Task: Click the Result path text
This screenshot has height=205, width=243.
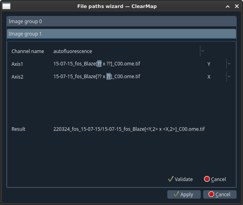Action: pos(129,129)
